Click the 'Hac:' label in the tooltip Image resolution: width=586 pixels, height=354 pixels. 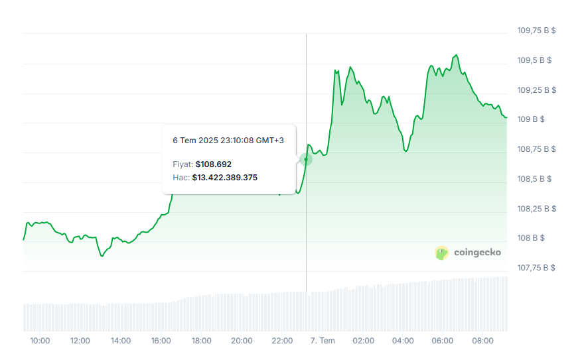pyautogui.click(x=181, y=178)
